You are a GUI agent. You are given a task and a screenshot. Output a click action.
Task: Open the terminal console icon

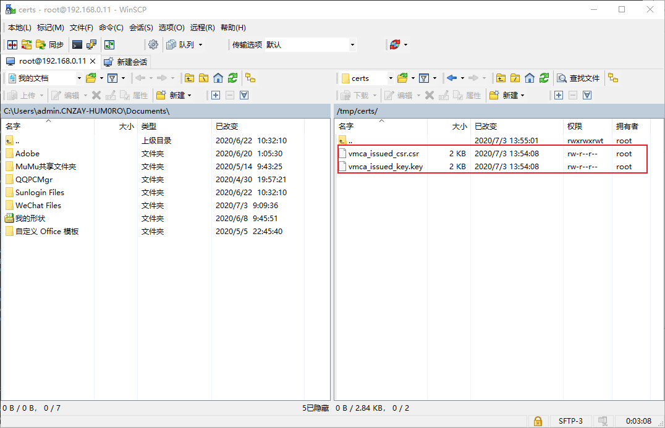[77, 44]
